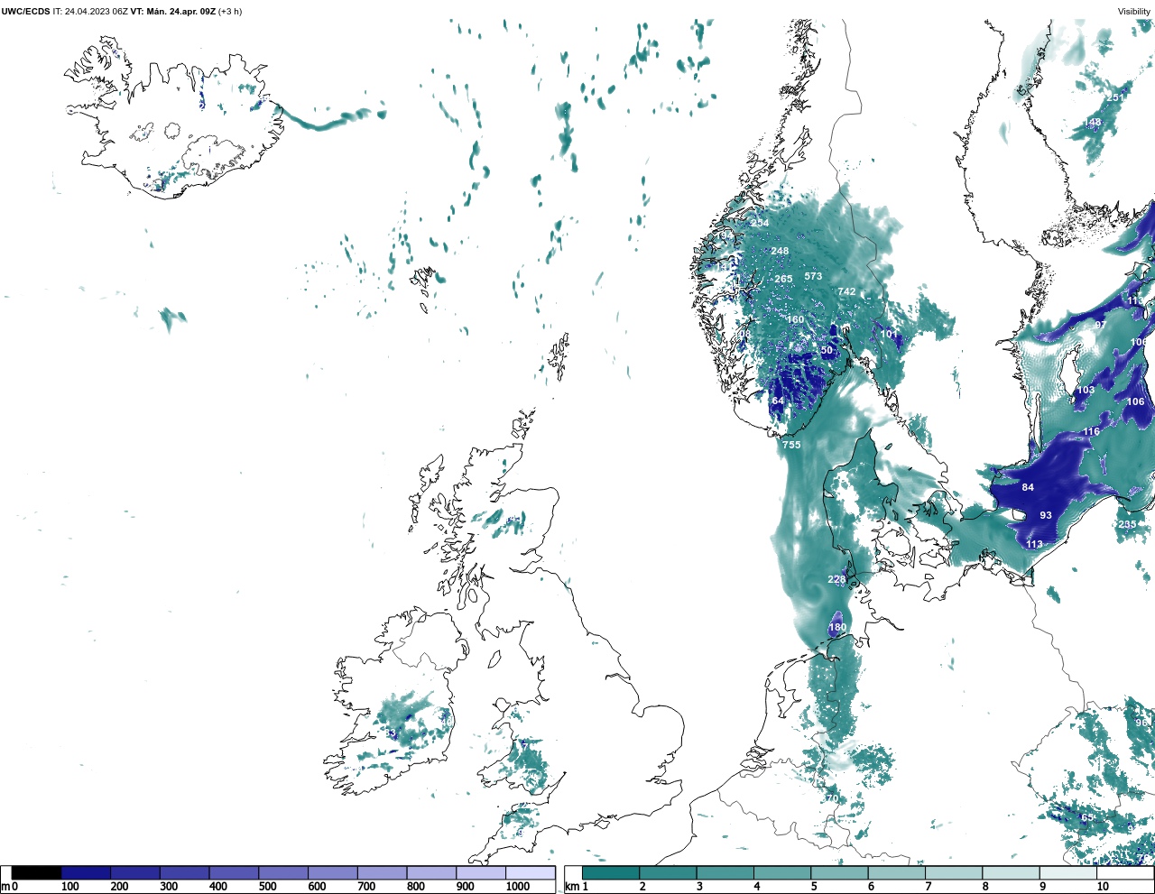Click the 7–8 km legend swatch

pos(953,873)
